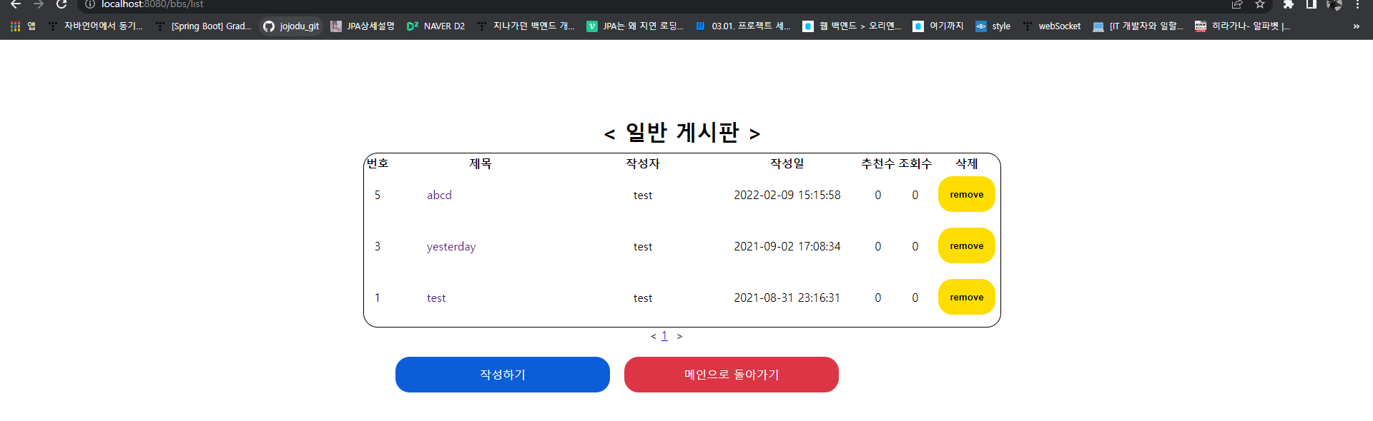Click the date 2022-02-09 15:15:58
This screenshot has height=421, width=1373.
pyautogui.click(x=787, y=195)
